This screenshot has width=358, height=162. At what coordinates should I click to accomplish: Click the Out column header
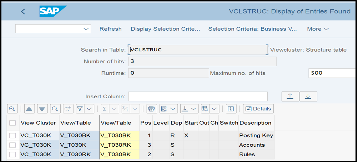[x=204, y=123]
